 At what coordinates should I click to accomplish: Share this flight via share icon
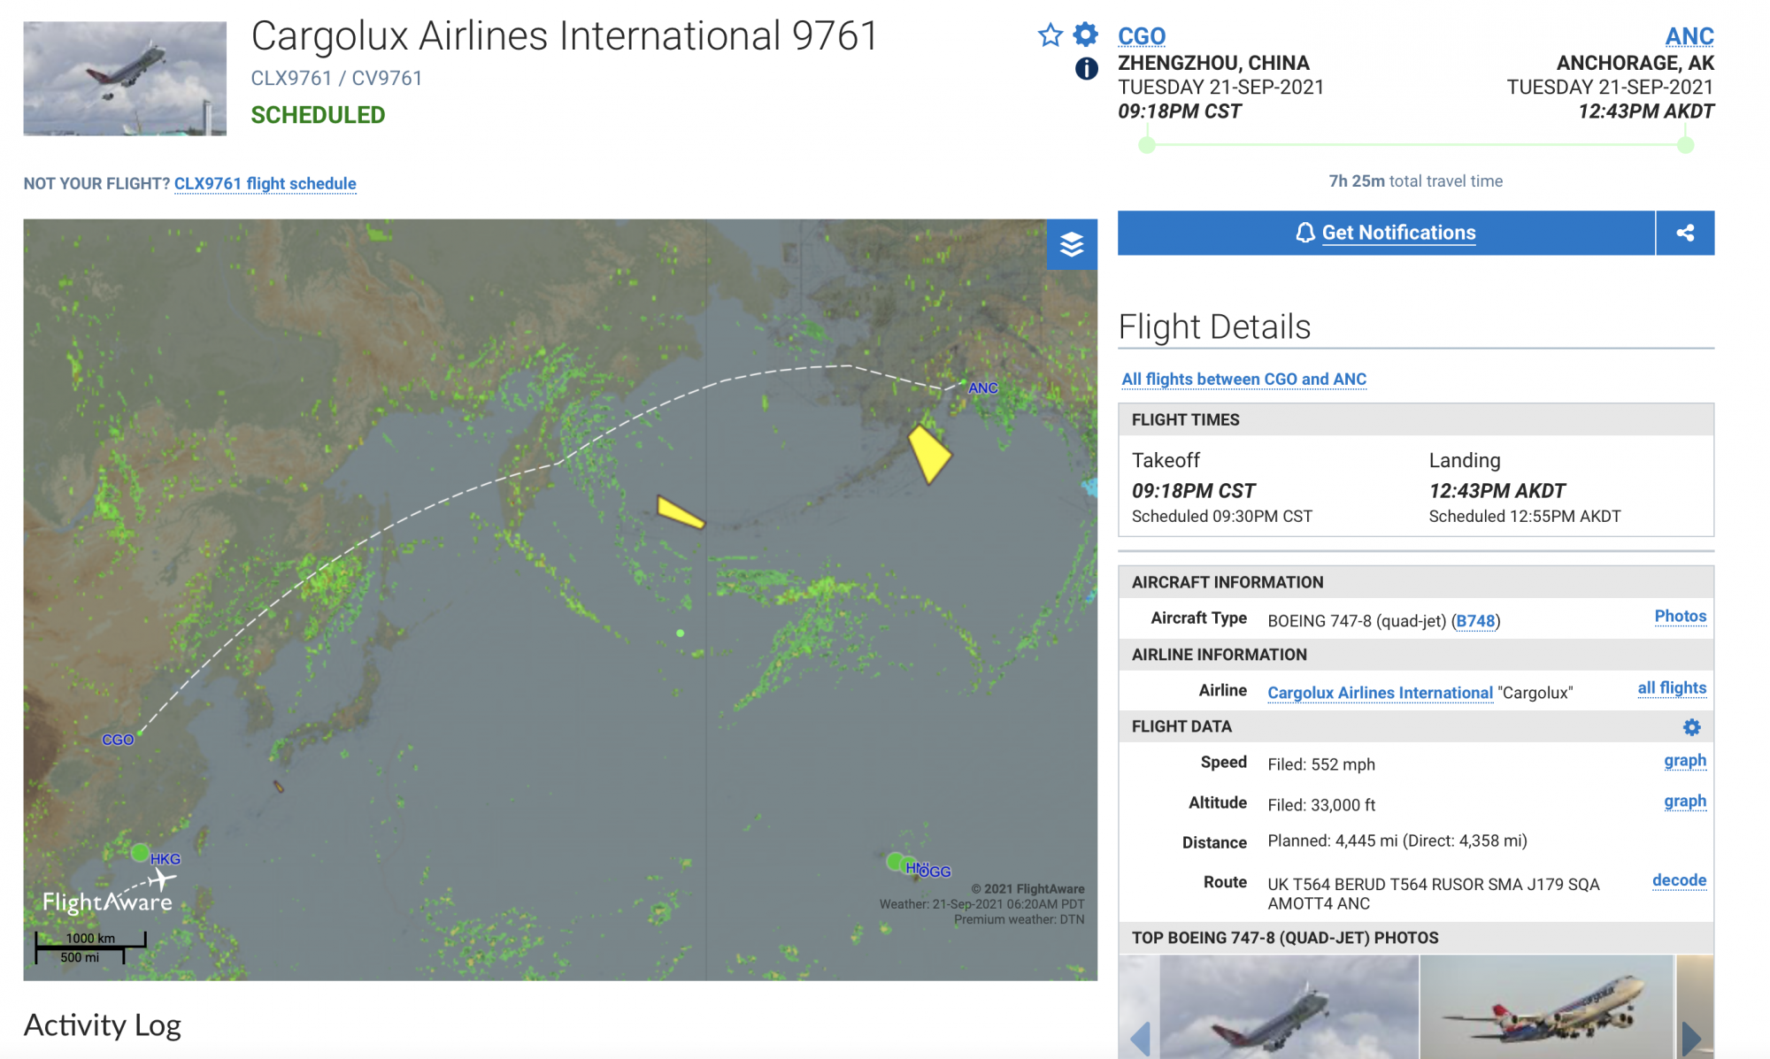coord(1685,233)
